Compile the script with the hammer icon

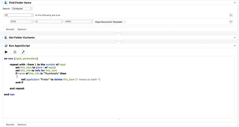tap(23, 52)
